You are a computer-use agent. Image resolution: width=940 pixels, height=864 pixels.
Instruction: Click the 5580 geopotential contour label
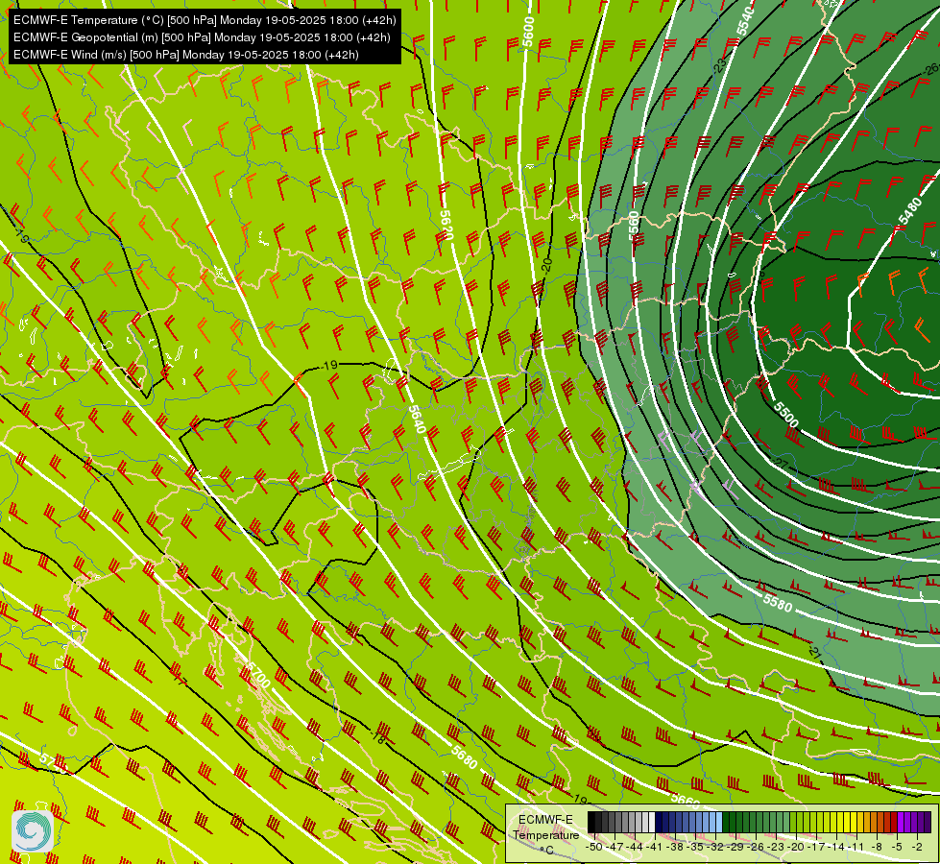(x=778, y=603)
